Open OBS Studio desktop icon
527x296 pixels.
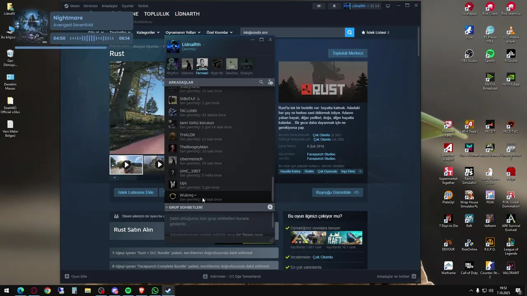pos(469,56)
